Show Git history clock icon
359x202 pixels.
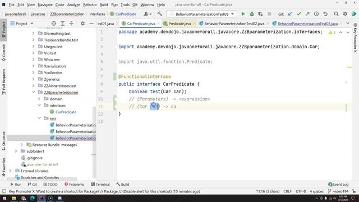coord(316,14)
